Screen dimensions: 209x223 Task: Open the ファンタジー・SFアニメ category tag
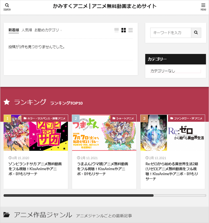pos(187,118)
